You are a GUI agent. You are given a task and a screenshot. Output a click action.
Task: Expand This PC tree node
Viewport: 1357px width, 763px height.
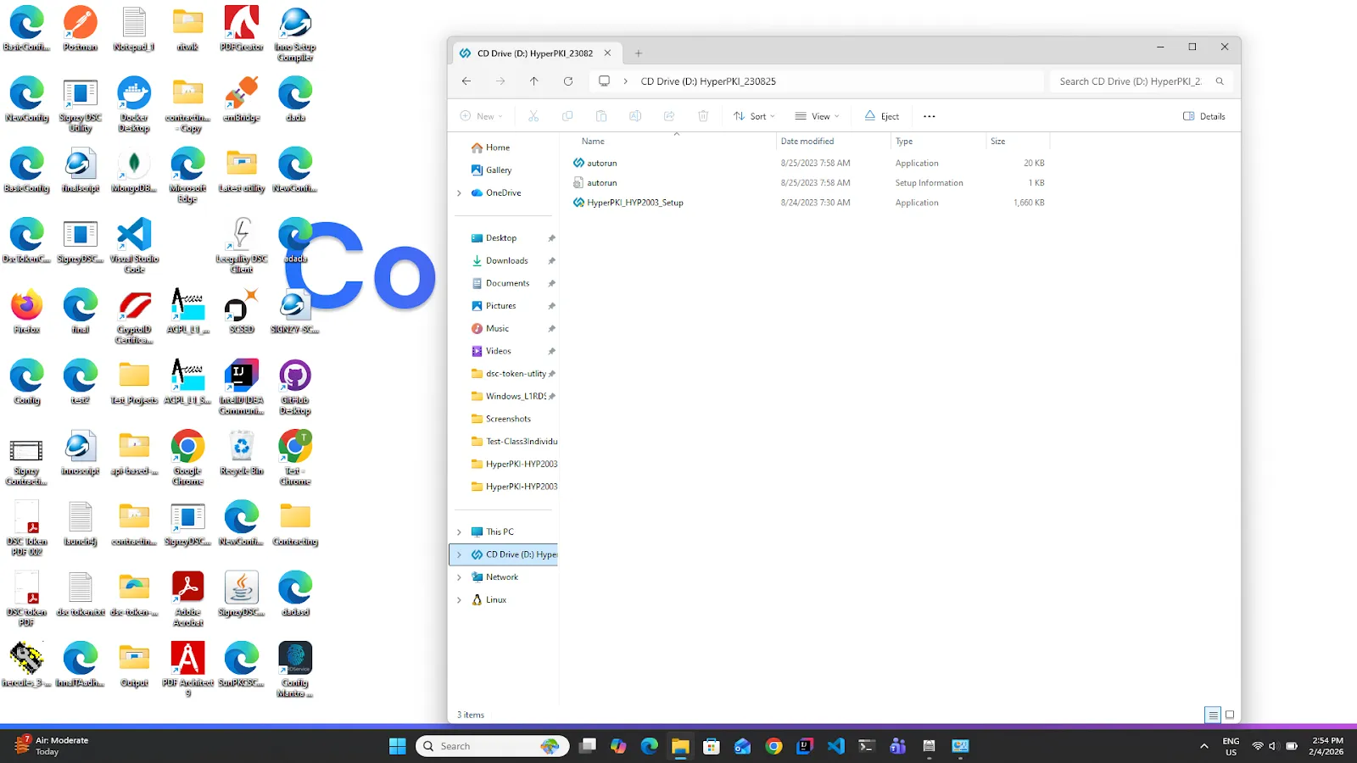point(460,532)
